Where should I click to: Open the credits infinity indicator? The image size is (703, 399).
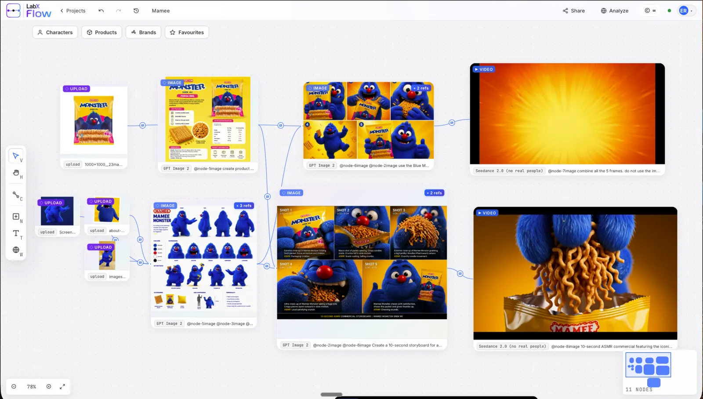point(650,11)
